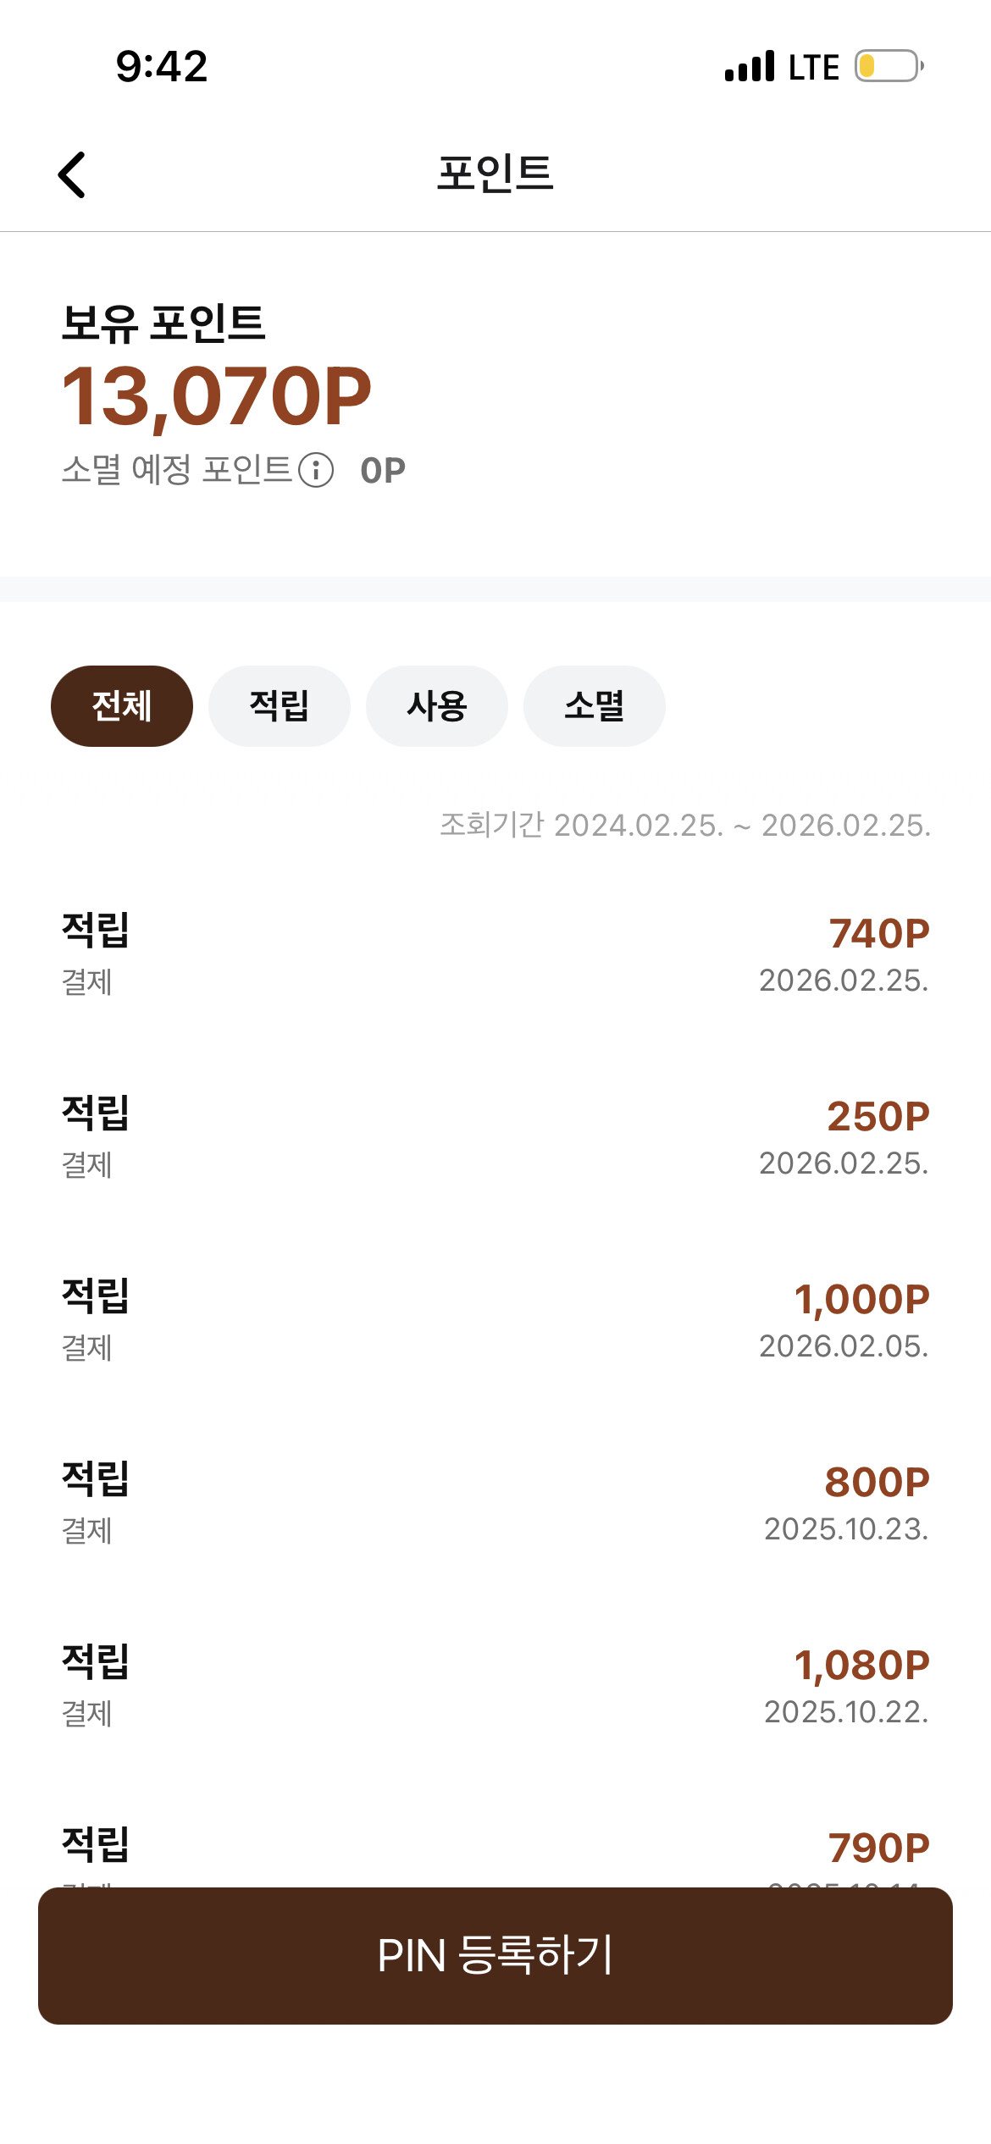This screenshot has height=2144, width=991.
Task: Tap the cellular signal bars icon
Action: click(x=750, y=66)
